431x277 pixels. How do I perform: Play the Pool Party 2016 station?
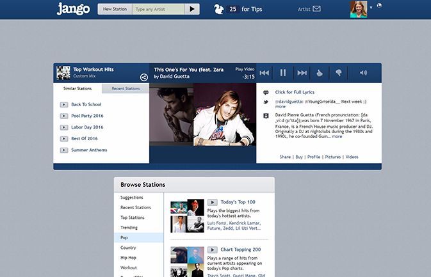coord(64,116)
